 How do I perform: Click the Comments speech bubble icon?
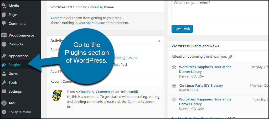4,23
